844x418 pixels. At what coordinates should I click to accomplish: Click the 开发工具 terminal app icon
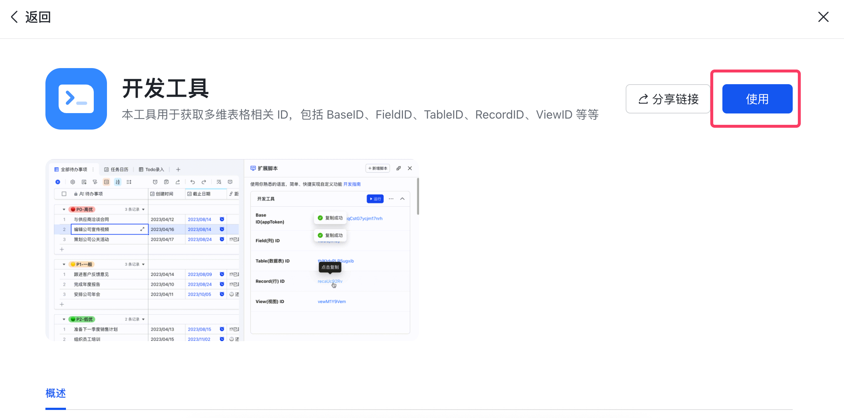76,99
